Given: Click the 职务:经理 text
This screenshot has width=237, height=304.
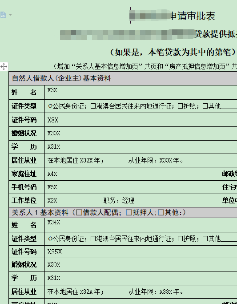Looking at the screenshot, I should click(119, 200).
